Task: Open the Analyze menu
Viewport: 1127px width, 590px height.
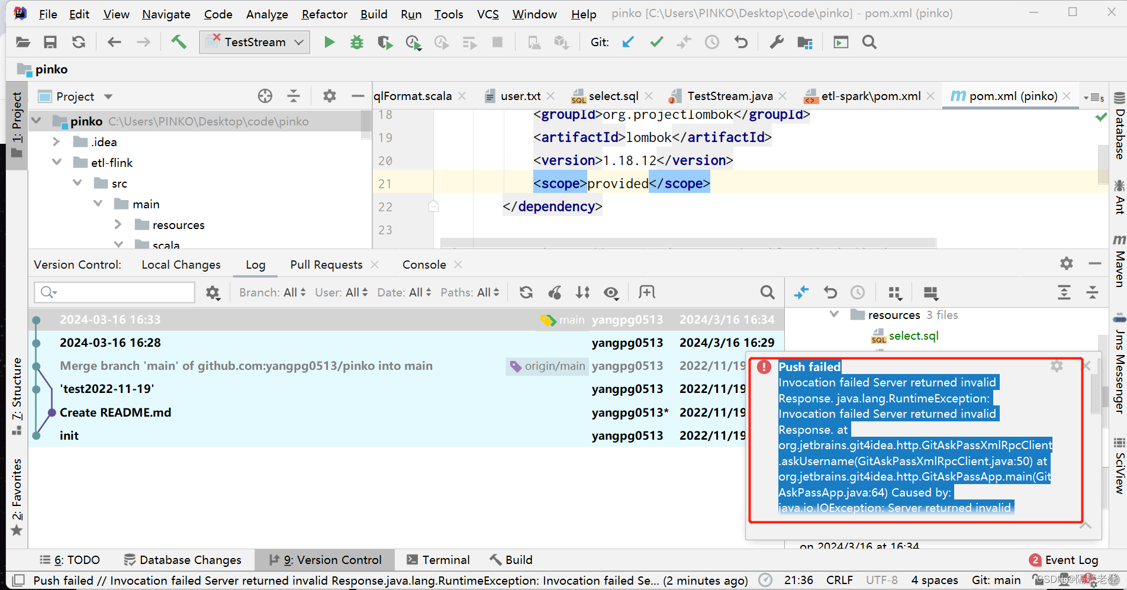Action: point(267,14)
